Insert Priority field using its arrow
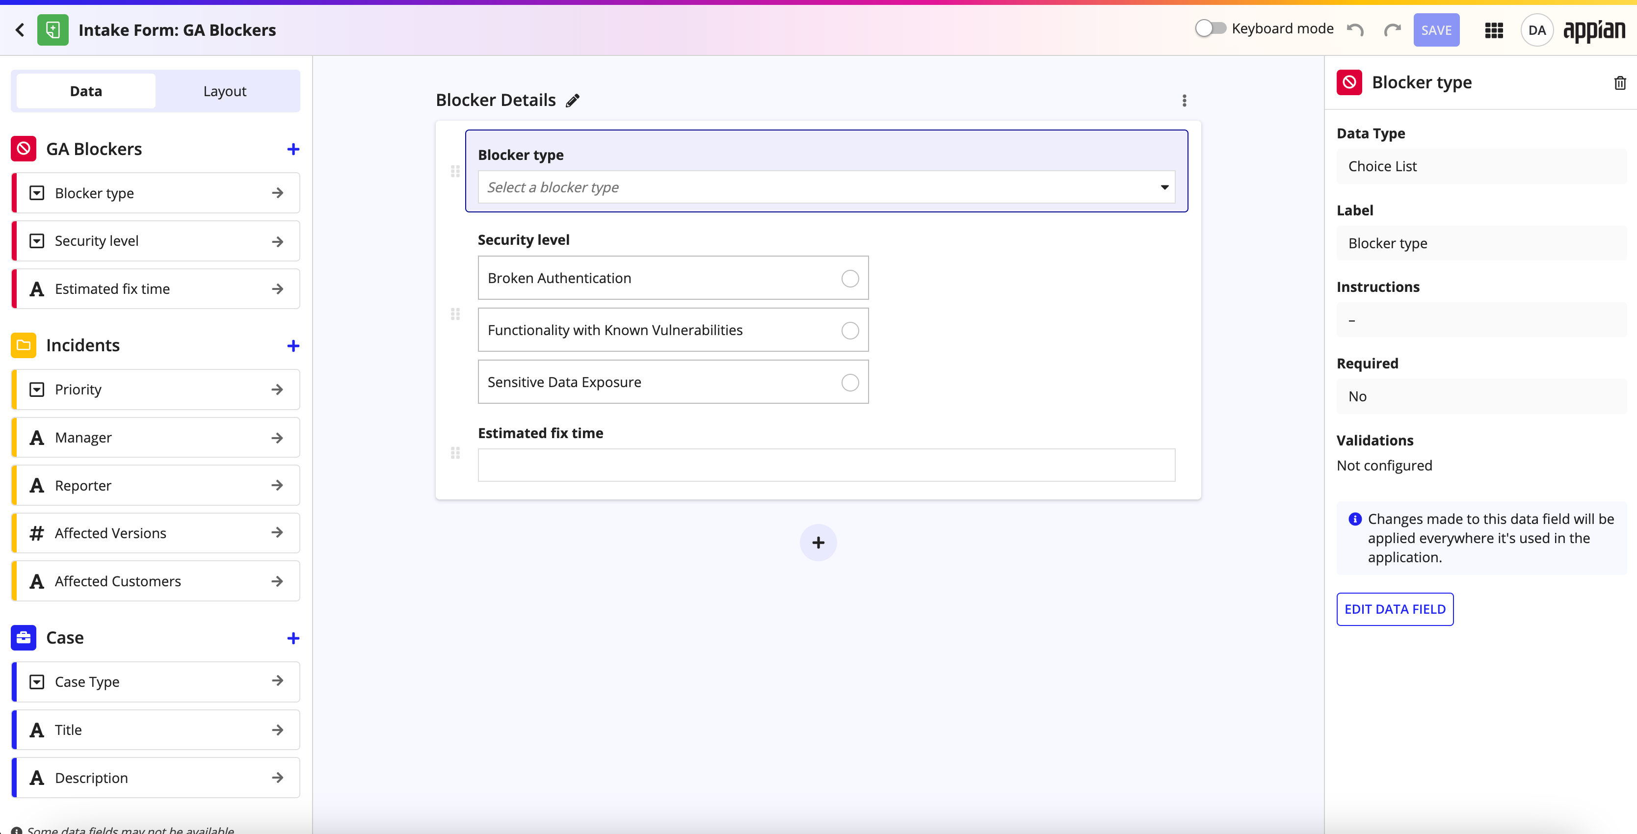 click(x=278, y=390)
